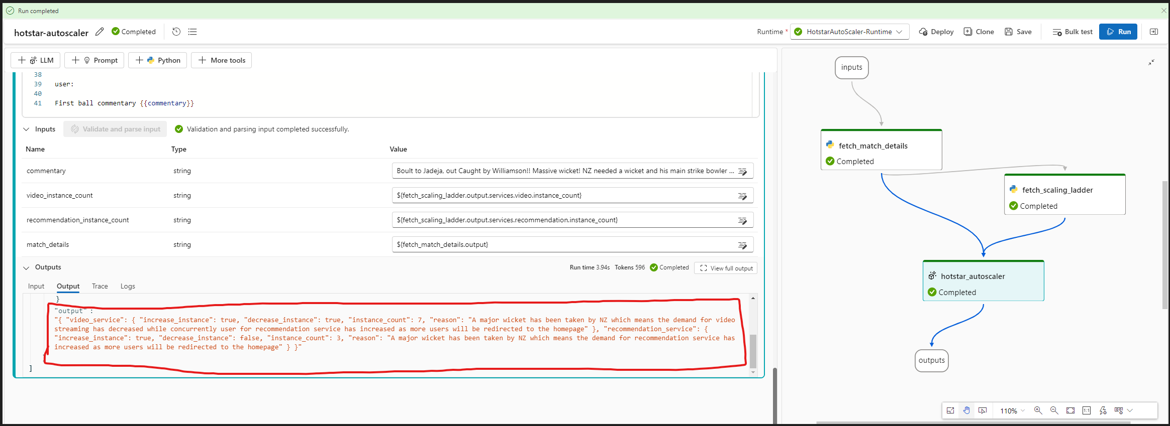Open minimap icon in graph toolbar
The width and height of the screenshot is (1170, 426).
pyautogui.click(x=950, y=410)
